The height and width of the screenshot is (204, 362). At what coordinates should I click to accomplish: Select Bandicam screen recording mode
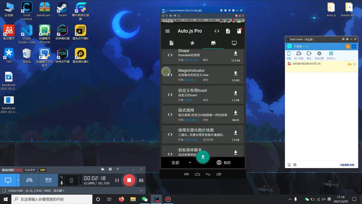pos(8,180)
